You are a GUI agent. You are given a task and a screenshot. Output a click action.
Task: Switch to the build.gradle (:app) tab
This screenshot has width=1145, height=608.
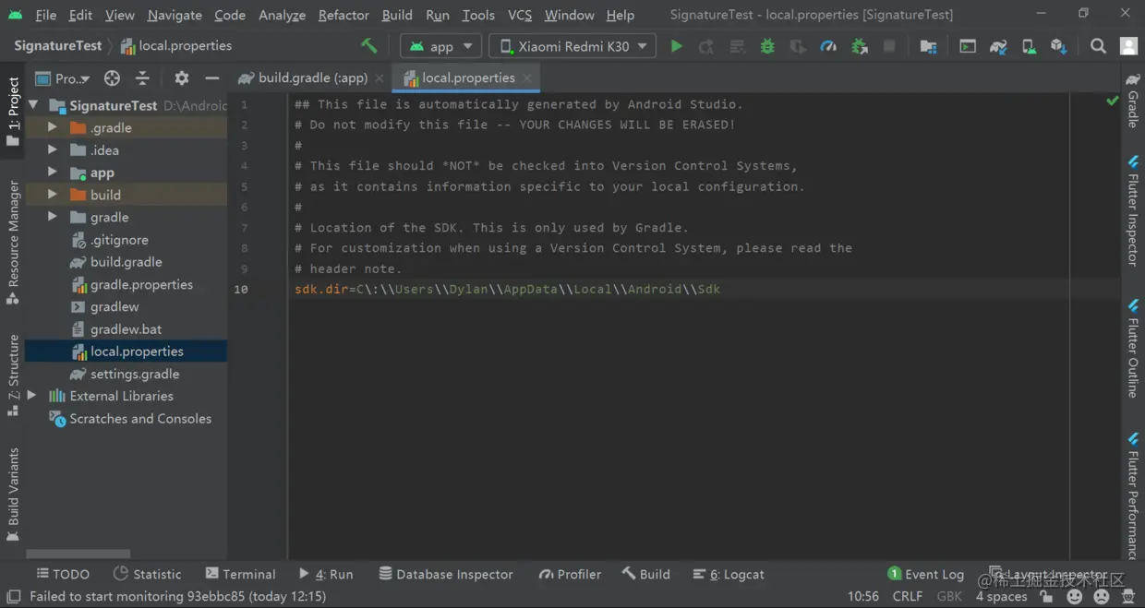311,77
